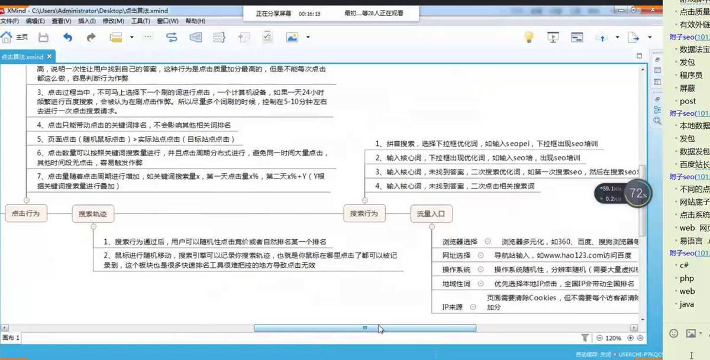This screenshot has width=710, height=360.
Task: Collapse children below 流量入口 topic
Action: (431, 225)
